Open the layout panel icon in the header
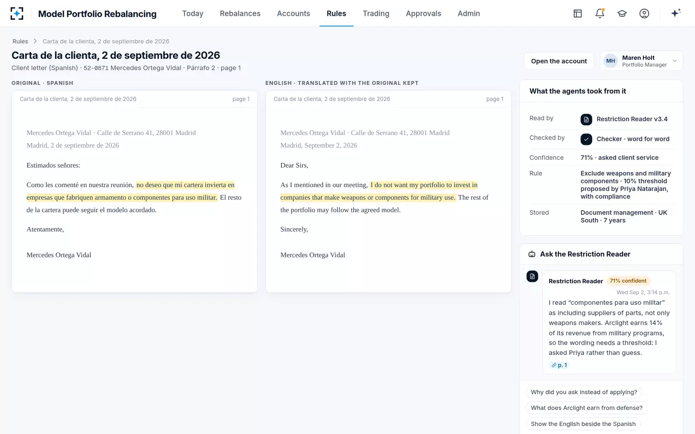This screenshot has height=434, width=695. (x=578, y=14)
